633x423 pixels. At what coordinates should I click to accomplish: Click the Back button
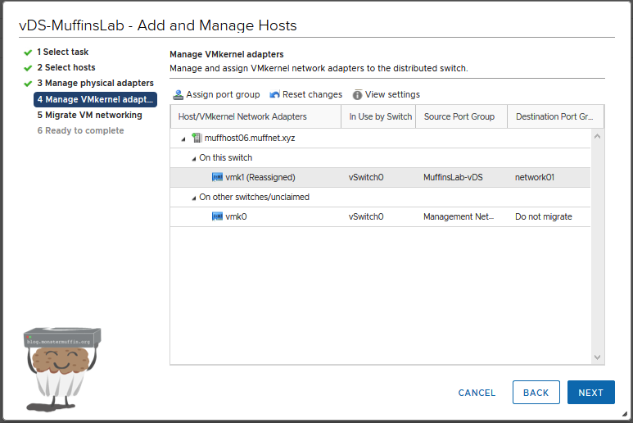point(536,393)
